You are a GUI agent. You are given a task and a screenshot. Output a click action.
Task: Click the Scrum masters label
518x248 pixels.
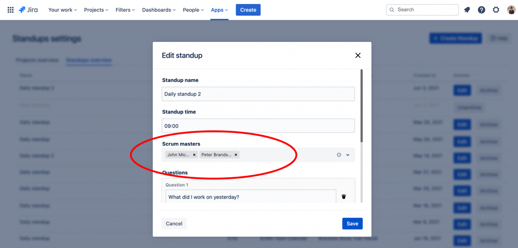click(x=181, y=144)
